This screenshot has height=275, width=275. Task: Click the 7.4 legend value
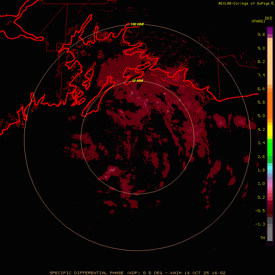pyautogui.click(x=261, y=75)
